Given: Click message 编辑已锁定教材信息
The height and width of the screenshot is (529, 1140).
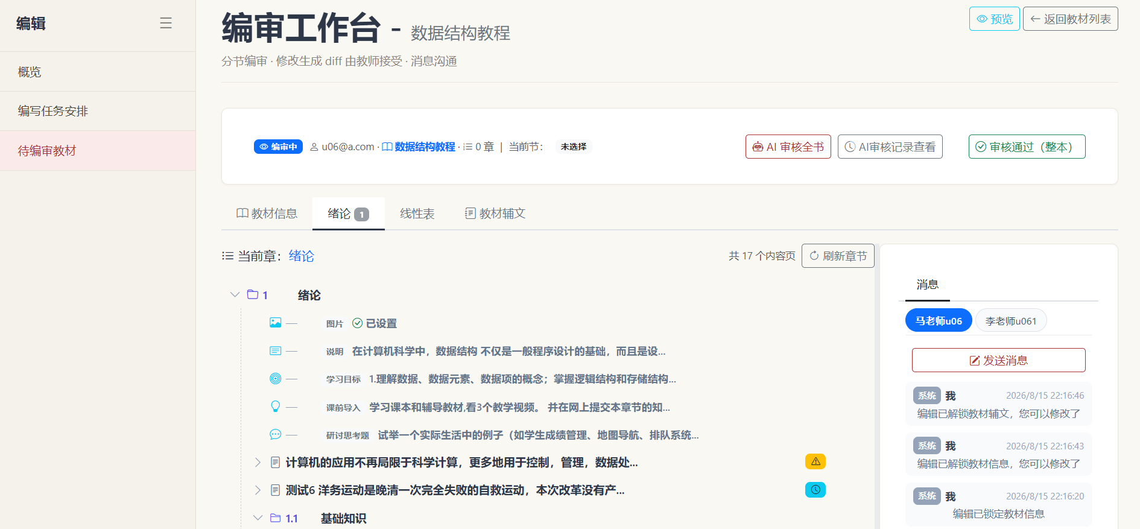Looking at the screenshot, I should coord(999,514).
